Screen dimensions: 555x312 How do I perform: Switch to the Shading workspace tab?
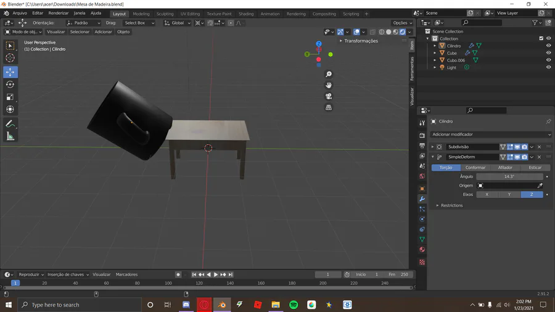pos(246,14)
